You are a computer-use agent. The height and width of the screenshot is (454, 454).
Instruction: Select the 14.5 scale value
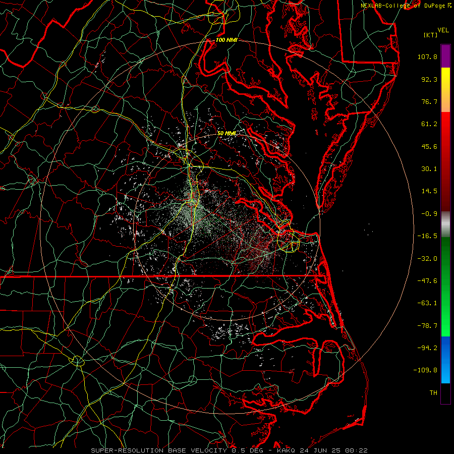[x=429, y=191]
